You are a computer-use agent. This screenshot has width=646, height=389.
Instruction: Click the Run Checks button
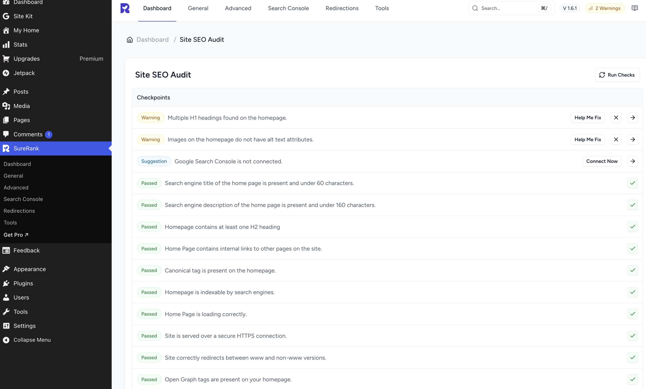tap(617, 75)
